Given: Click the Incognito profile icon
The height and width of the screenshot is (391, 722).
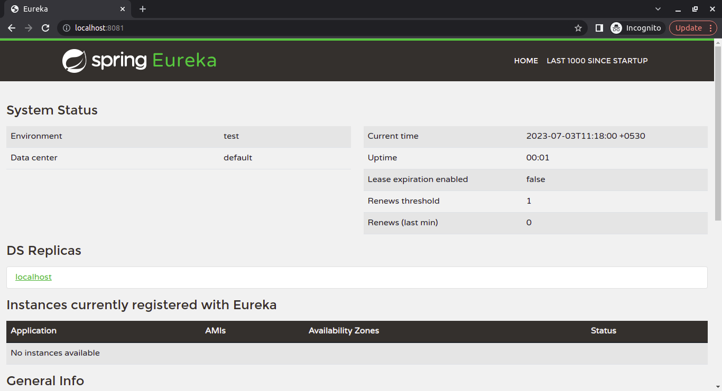Looking at the screenshot, I should (x=616, y=27).
